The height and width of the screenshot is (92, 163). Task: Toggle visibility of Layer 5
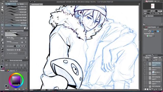pos(144,78)
